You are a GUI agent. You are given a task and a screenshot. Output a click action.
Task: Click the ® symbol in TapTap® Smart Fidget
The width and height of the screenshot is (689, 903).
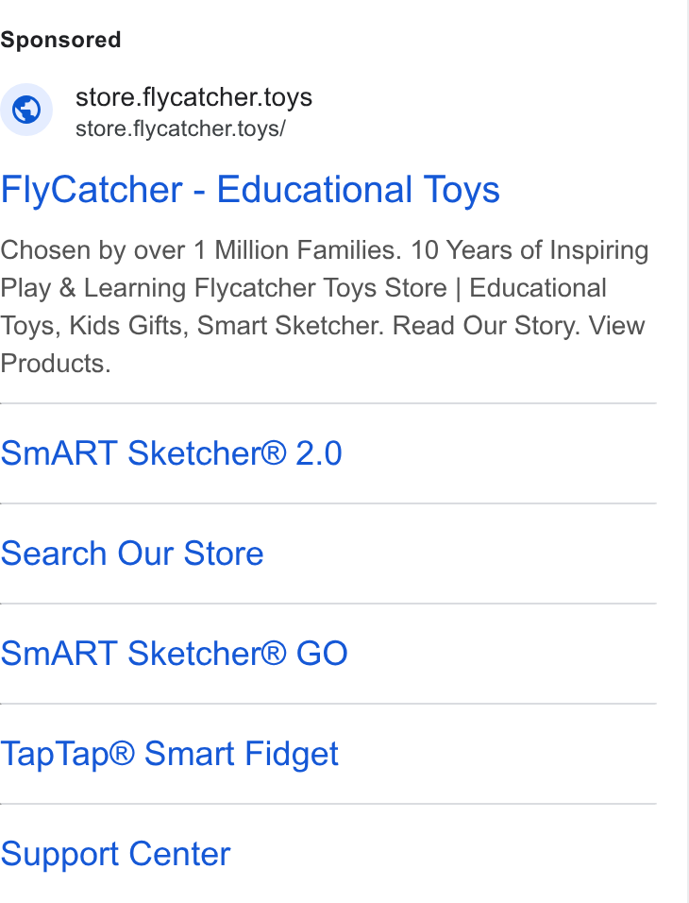coord(122,751)
